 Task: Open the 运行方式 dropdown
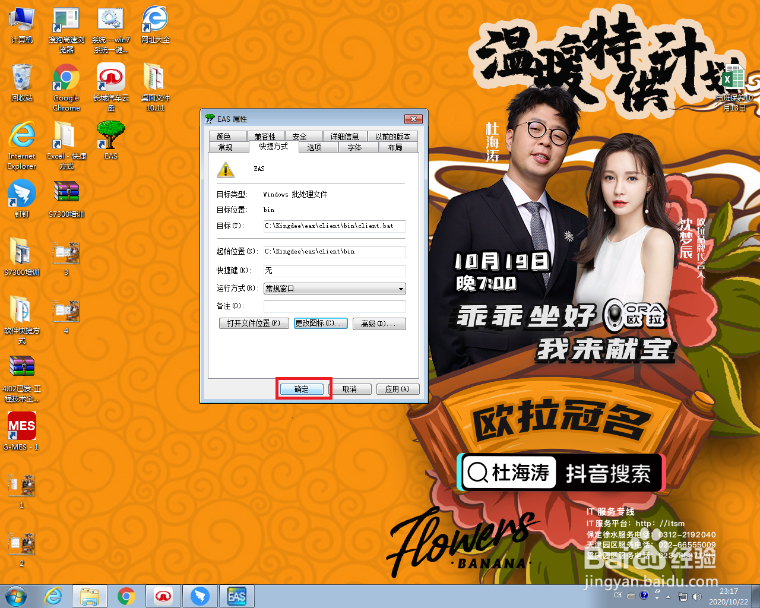click(335, 289)
